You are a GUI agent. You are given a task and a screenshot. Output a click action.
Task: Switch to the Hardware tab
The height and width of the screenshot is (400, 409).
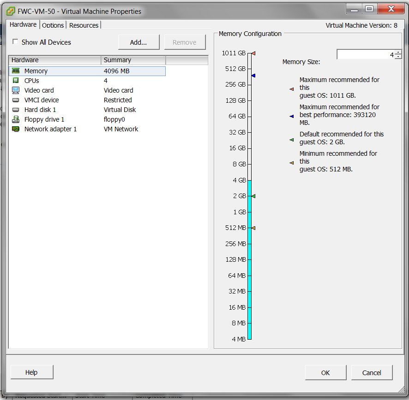23,24
